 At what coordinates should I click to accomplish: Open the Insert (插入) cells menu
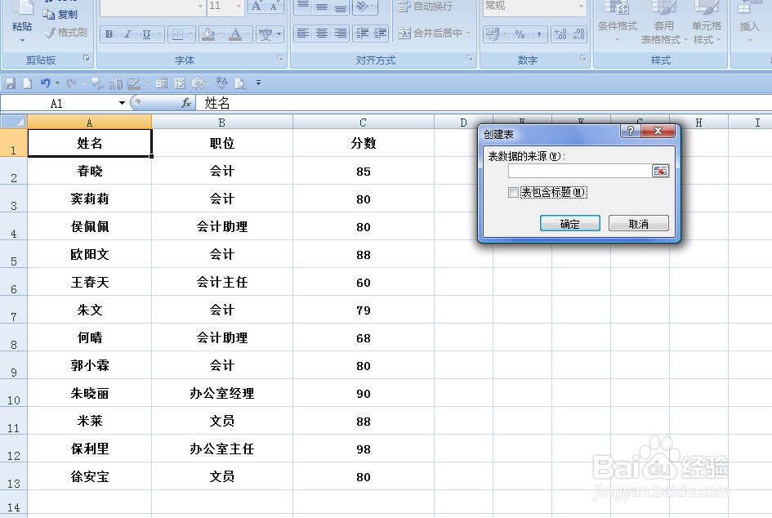click(x=749, y=23)
